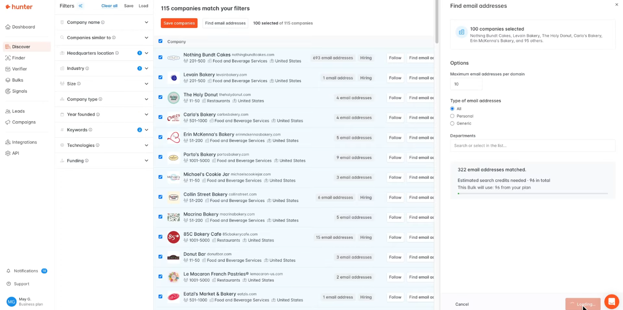Uncheck the Levain Bakery row checkbox

161,77
